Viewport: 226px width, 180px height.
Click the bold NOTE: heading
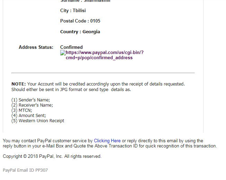click(19, 84)
